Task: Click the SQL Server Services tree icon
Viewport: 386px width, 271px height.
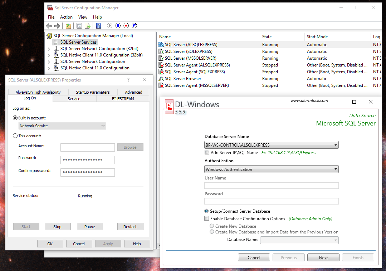Action: pos(56,42)
